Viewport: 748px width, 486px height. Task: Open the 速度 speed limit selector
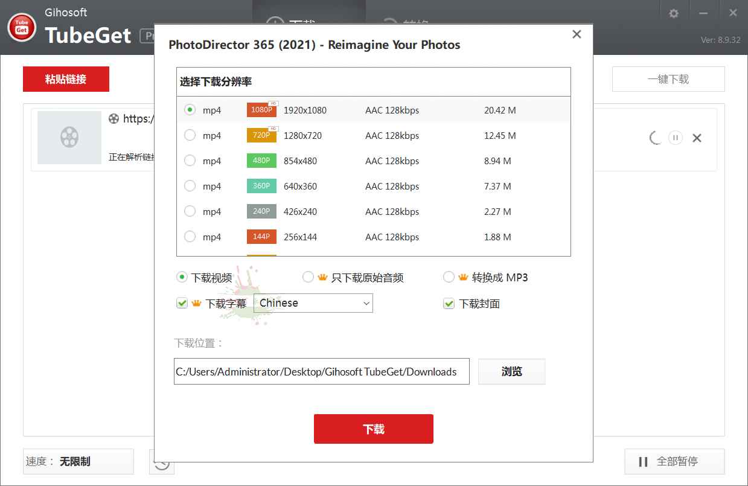[78, 461]
